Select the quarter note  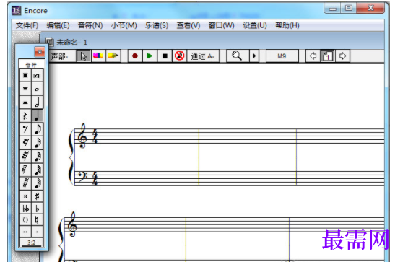point(38,116)
